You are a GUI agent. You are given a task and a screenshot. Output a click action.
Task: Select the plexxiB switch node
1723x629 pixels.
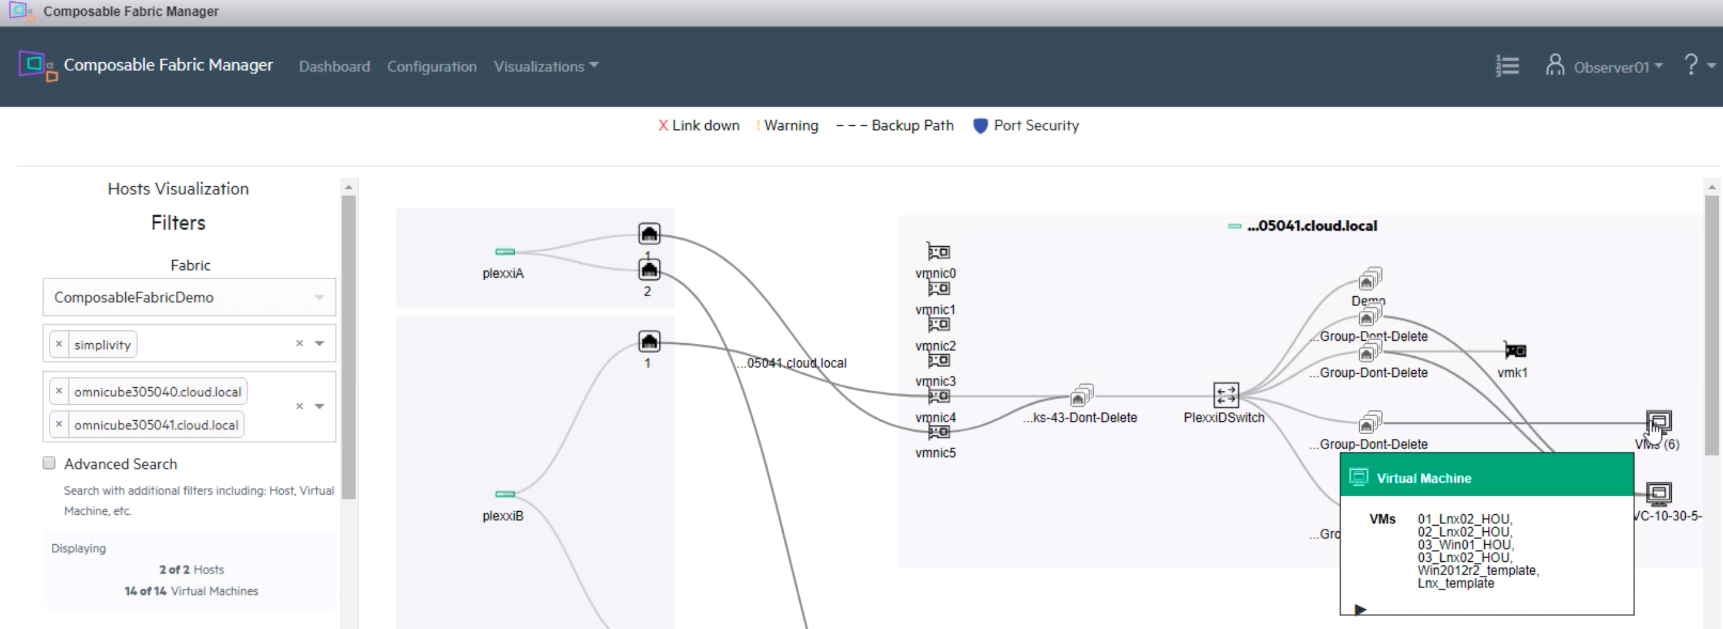pyautogui.click(x=505, y=494)
